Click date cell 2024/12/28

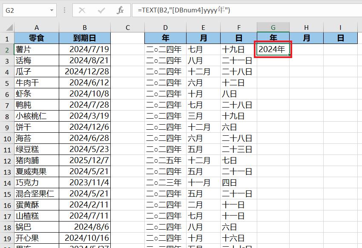click(85, 71)
